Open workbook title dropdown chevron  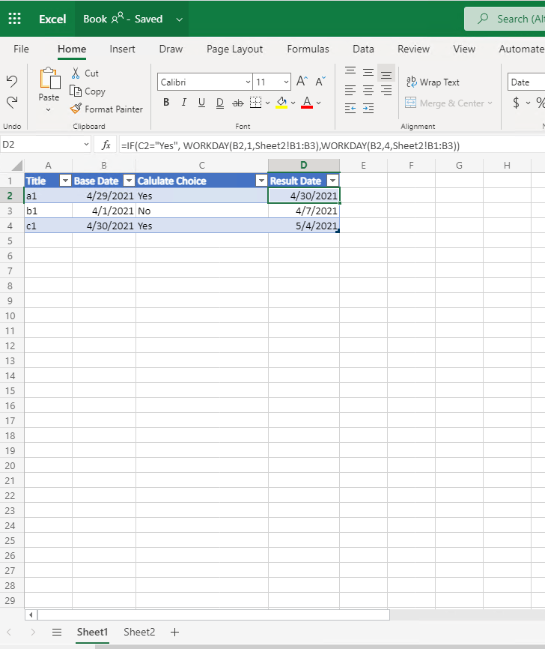[x=179, y=19]
